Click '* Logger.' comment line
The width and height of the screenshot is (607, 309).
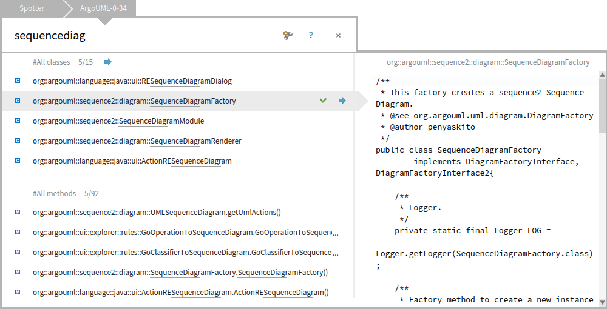pos(421,207)
